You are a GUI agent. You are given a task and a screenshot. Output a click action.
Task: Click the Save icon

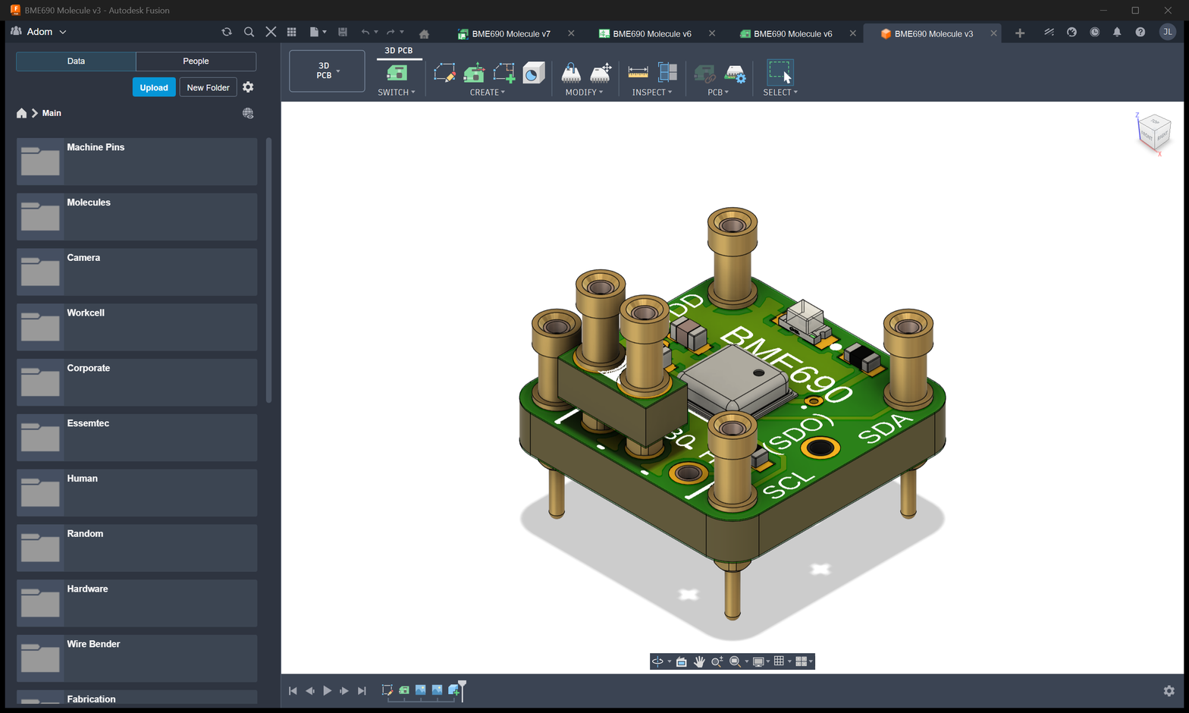343,32
